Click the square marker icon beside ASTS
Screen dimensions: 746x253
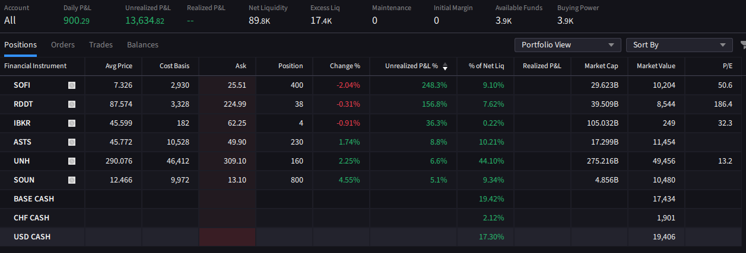click(72, 142)
